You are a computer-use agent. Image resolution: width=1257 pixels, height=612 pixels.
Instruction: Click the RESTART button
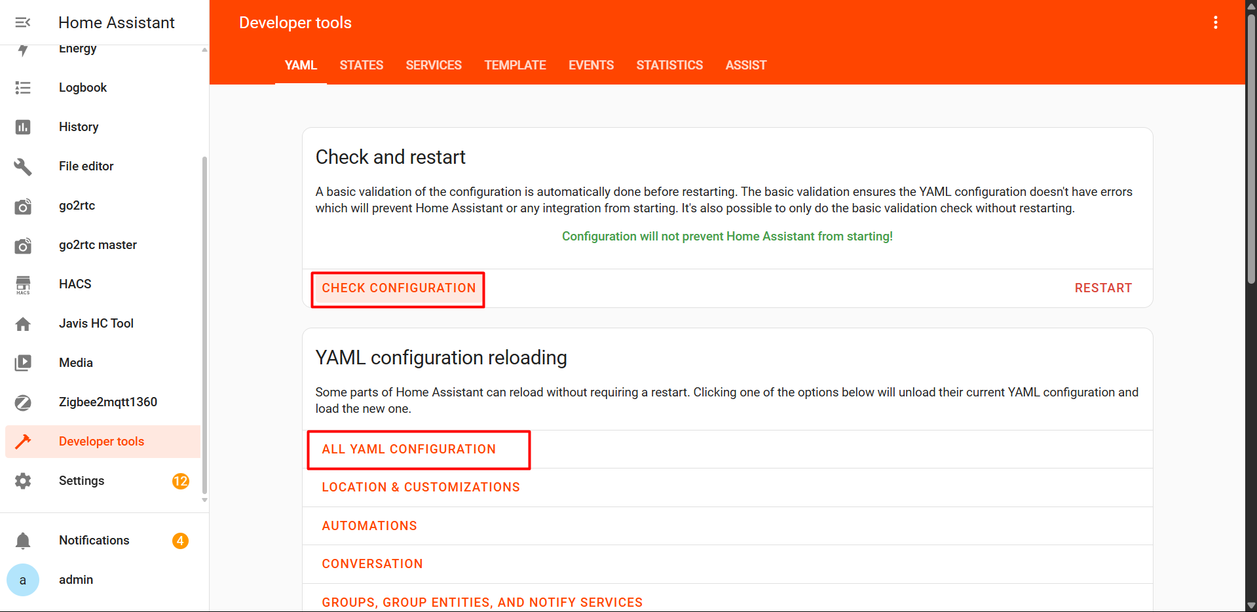(x=1103, y=288)
